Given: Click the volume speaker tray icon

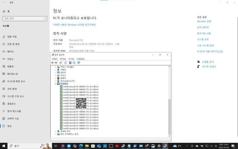Looking at the screenshot, I should pos(212,146).
